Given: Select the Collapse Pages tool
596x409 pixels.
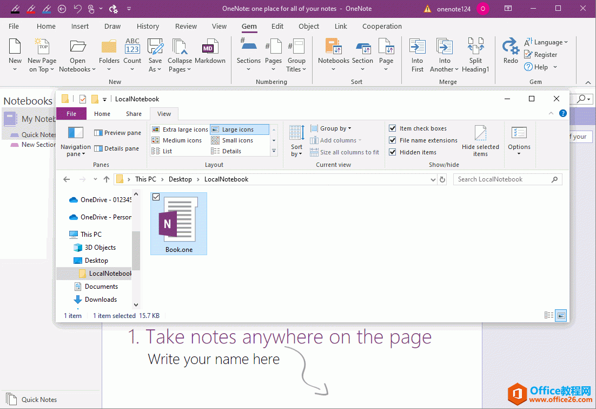Looking at the screenshot, I should click(180, 54).
